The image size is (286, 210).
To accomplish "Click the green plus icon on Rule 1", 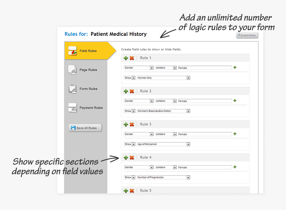I will 126,58.
